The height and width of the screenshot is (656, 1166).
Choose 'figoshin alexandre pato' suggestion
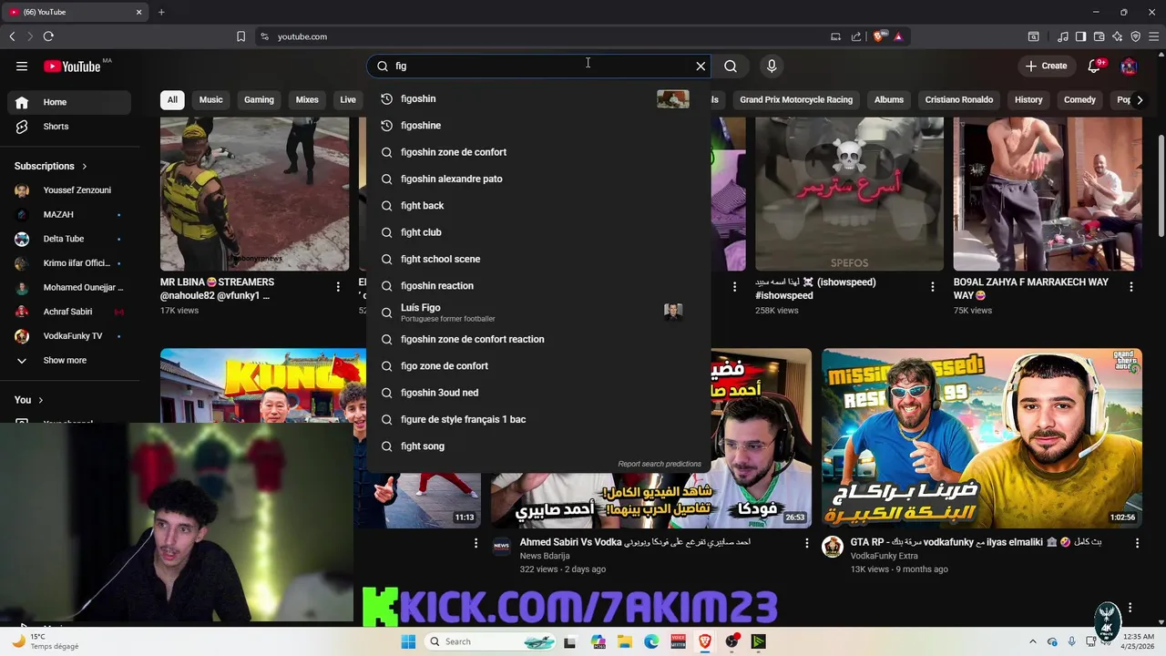coord(538,179)
